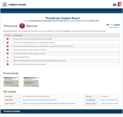Viewport: 123px width, 117px height.
Task: Click red icon for userland rootkit row
Action: [x=7, y=39]
